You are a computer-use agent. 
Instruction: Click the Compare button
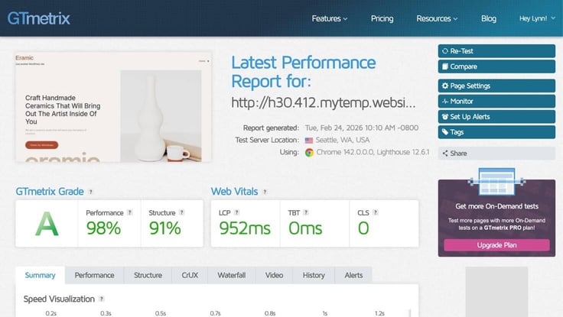[x=496, y=66]
